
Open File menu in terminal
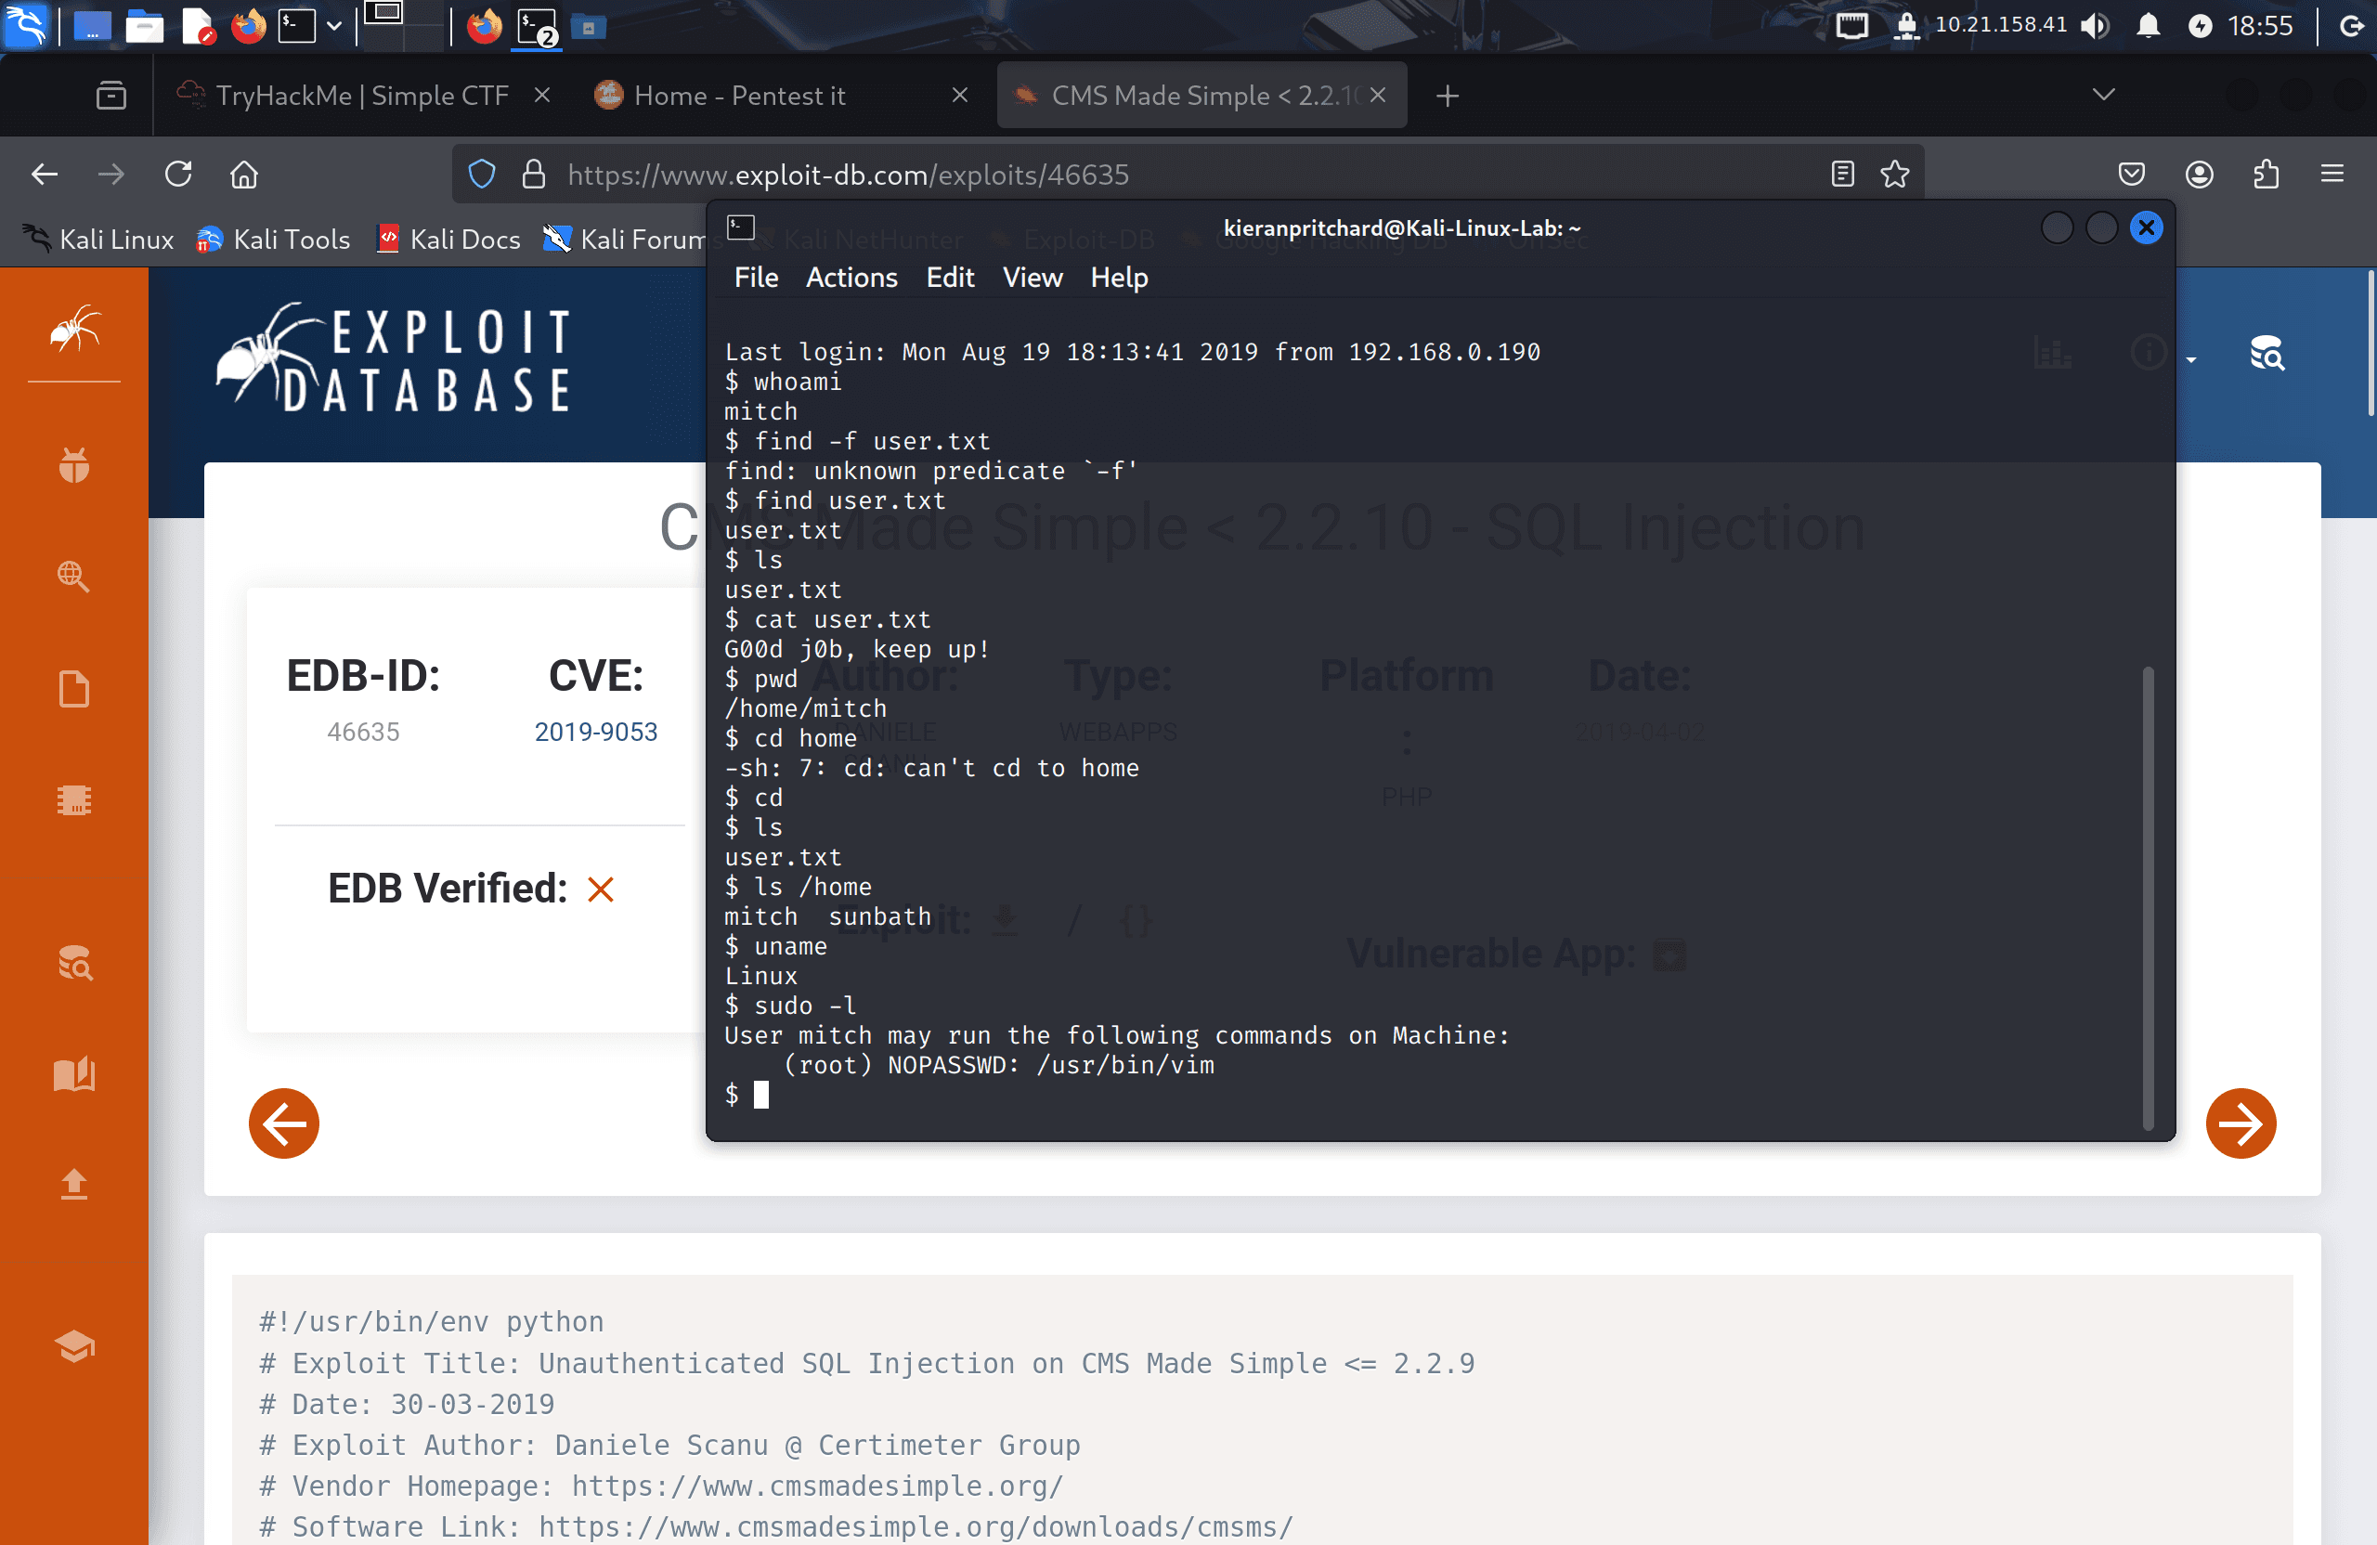click(x=756, y=278)
